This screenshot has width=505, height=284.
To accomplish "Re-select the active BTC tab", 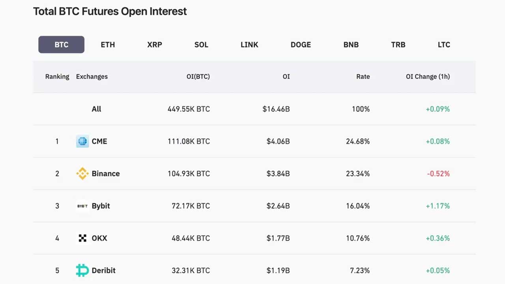I will (x=61, y=45).
